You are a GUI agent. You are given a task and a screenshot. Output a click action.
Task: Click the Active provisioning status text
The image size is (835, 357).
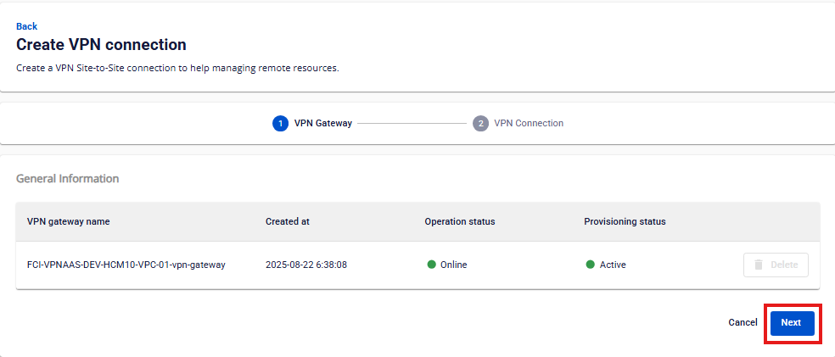coord(613,265)
